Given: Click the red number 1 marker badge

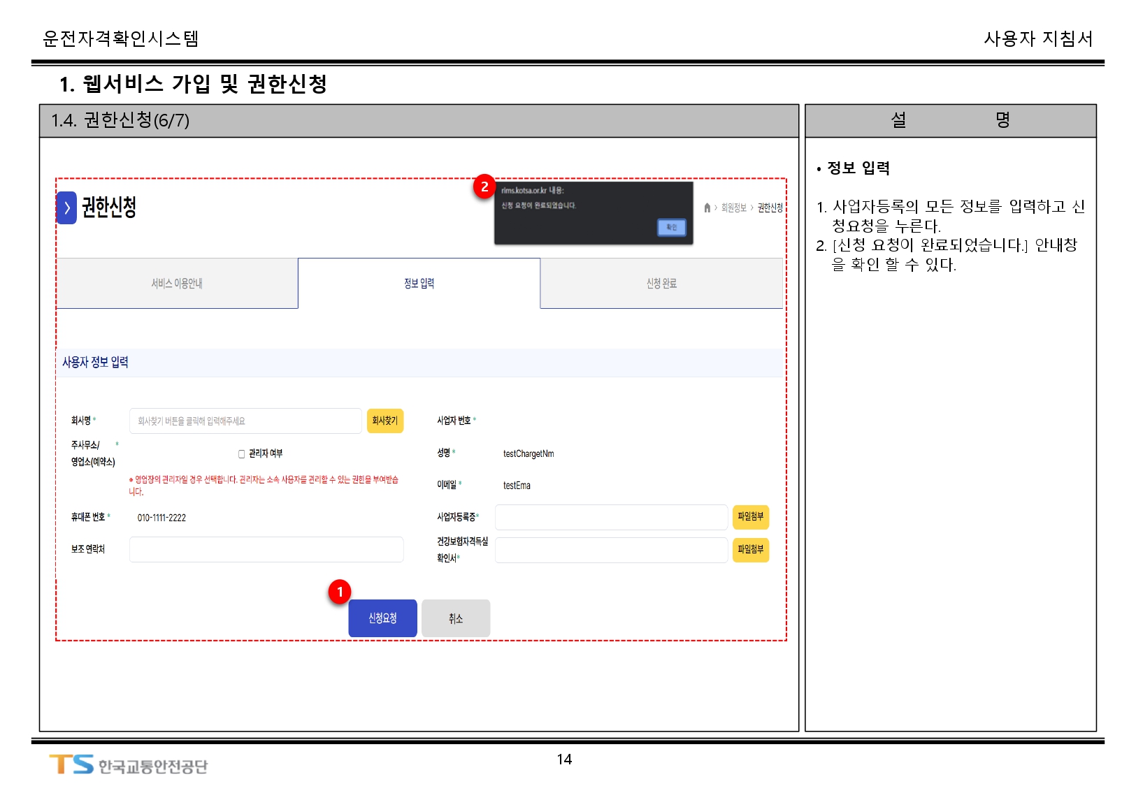Looking at the screenshot, I should pos(340,592).
